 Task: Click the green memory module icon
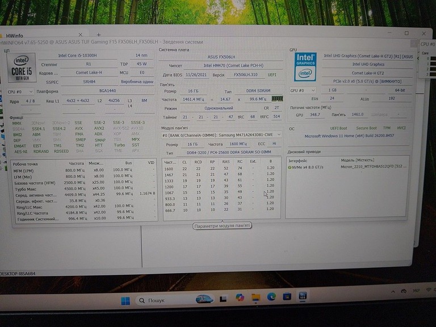coord(277,98)
